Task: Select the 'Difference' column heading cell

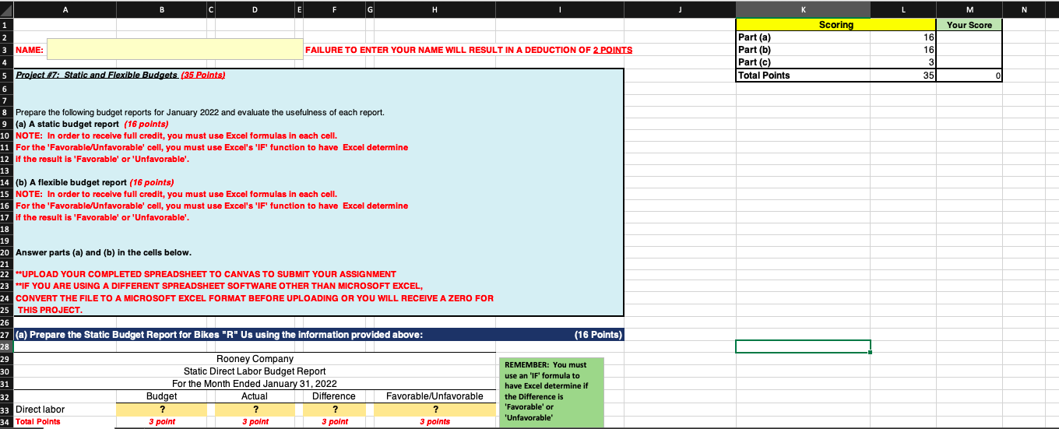Action: pos(333,396)
